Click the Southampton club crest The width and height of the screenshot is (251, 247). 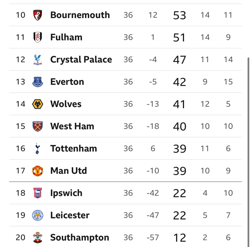pyautogui.click(x=38, y=237)
